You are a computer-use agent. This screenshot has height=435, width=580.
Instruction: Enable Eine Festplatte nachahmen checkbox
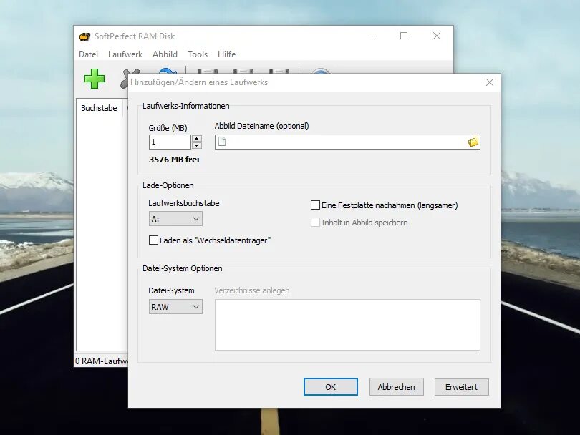click(x=315, y=205)
